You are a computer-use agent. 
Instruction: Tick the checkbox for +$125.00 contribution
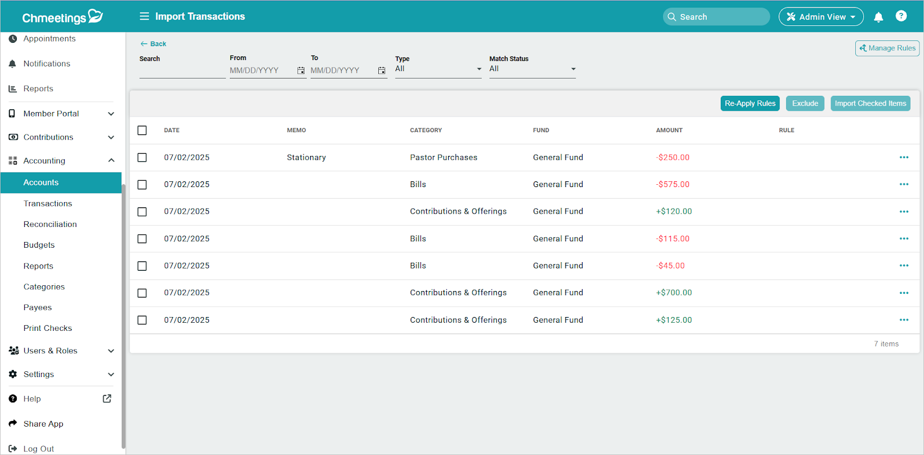coord(142,320)
